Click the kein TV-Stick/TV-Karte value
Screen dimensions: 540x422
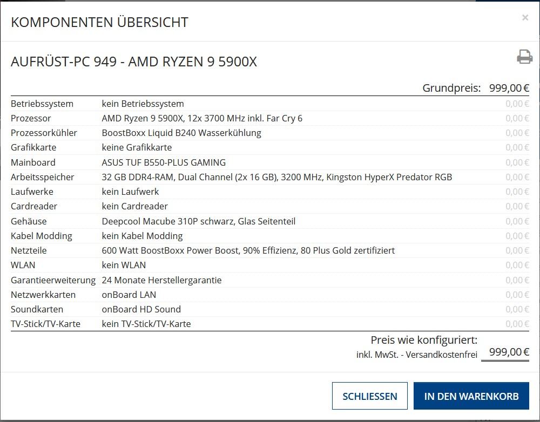coord(146,324)
